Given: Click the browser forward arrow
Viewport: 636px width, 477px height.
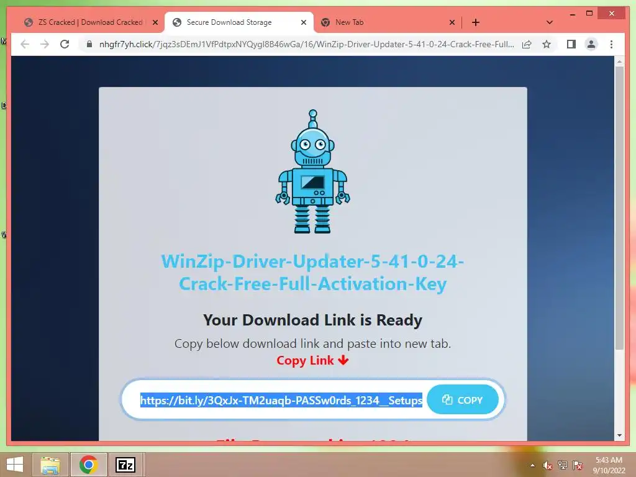Looking at the screenshot, I should (x=45, y=44).
